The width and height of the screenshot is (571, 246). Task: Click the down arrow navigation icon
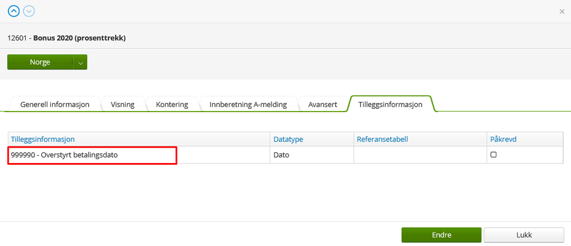click(x=29, y=11)
